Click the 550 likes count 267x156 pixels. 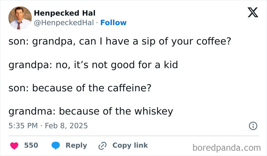click(31, 145)
